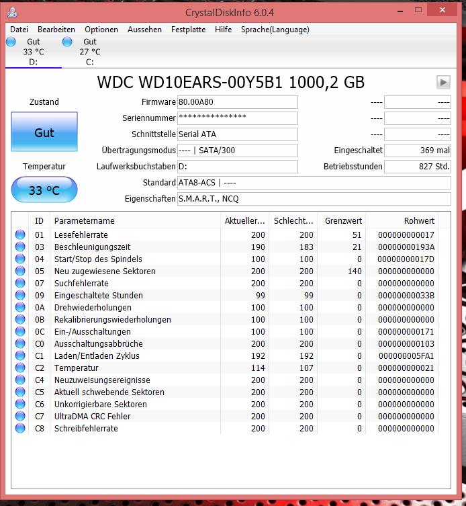The height and width of the screenshot is (506, 466).
Task: Click status orb of Lesefehlerrate row
Action: coord(20,235)
